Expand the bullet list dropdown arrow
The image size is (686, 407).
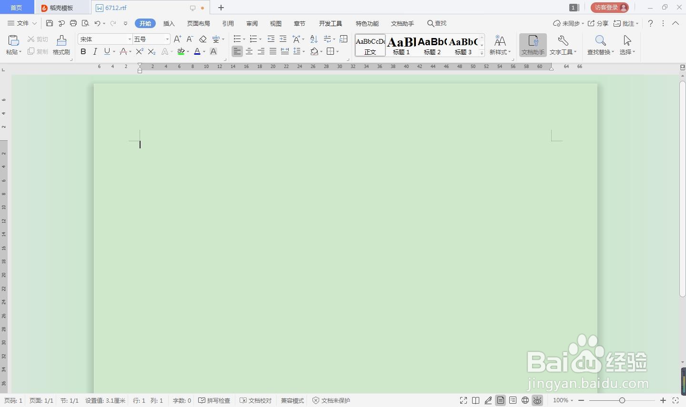pos(244,39)
